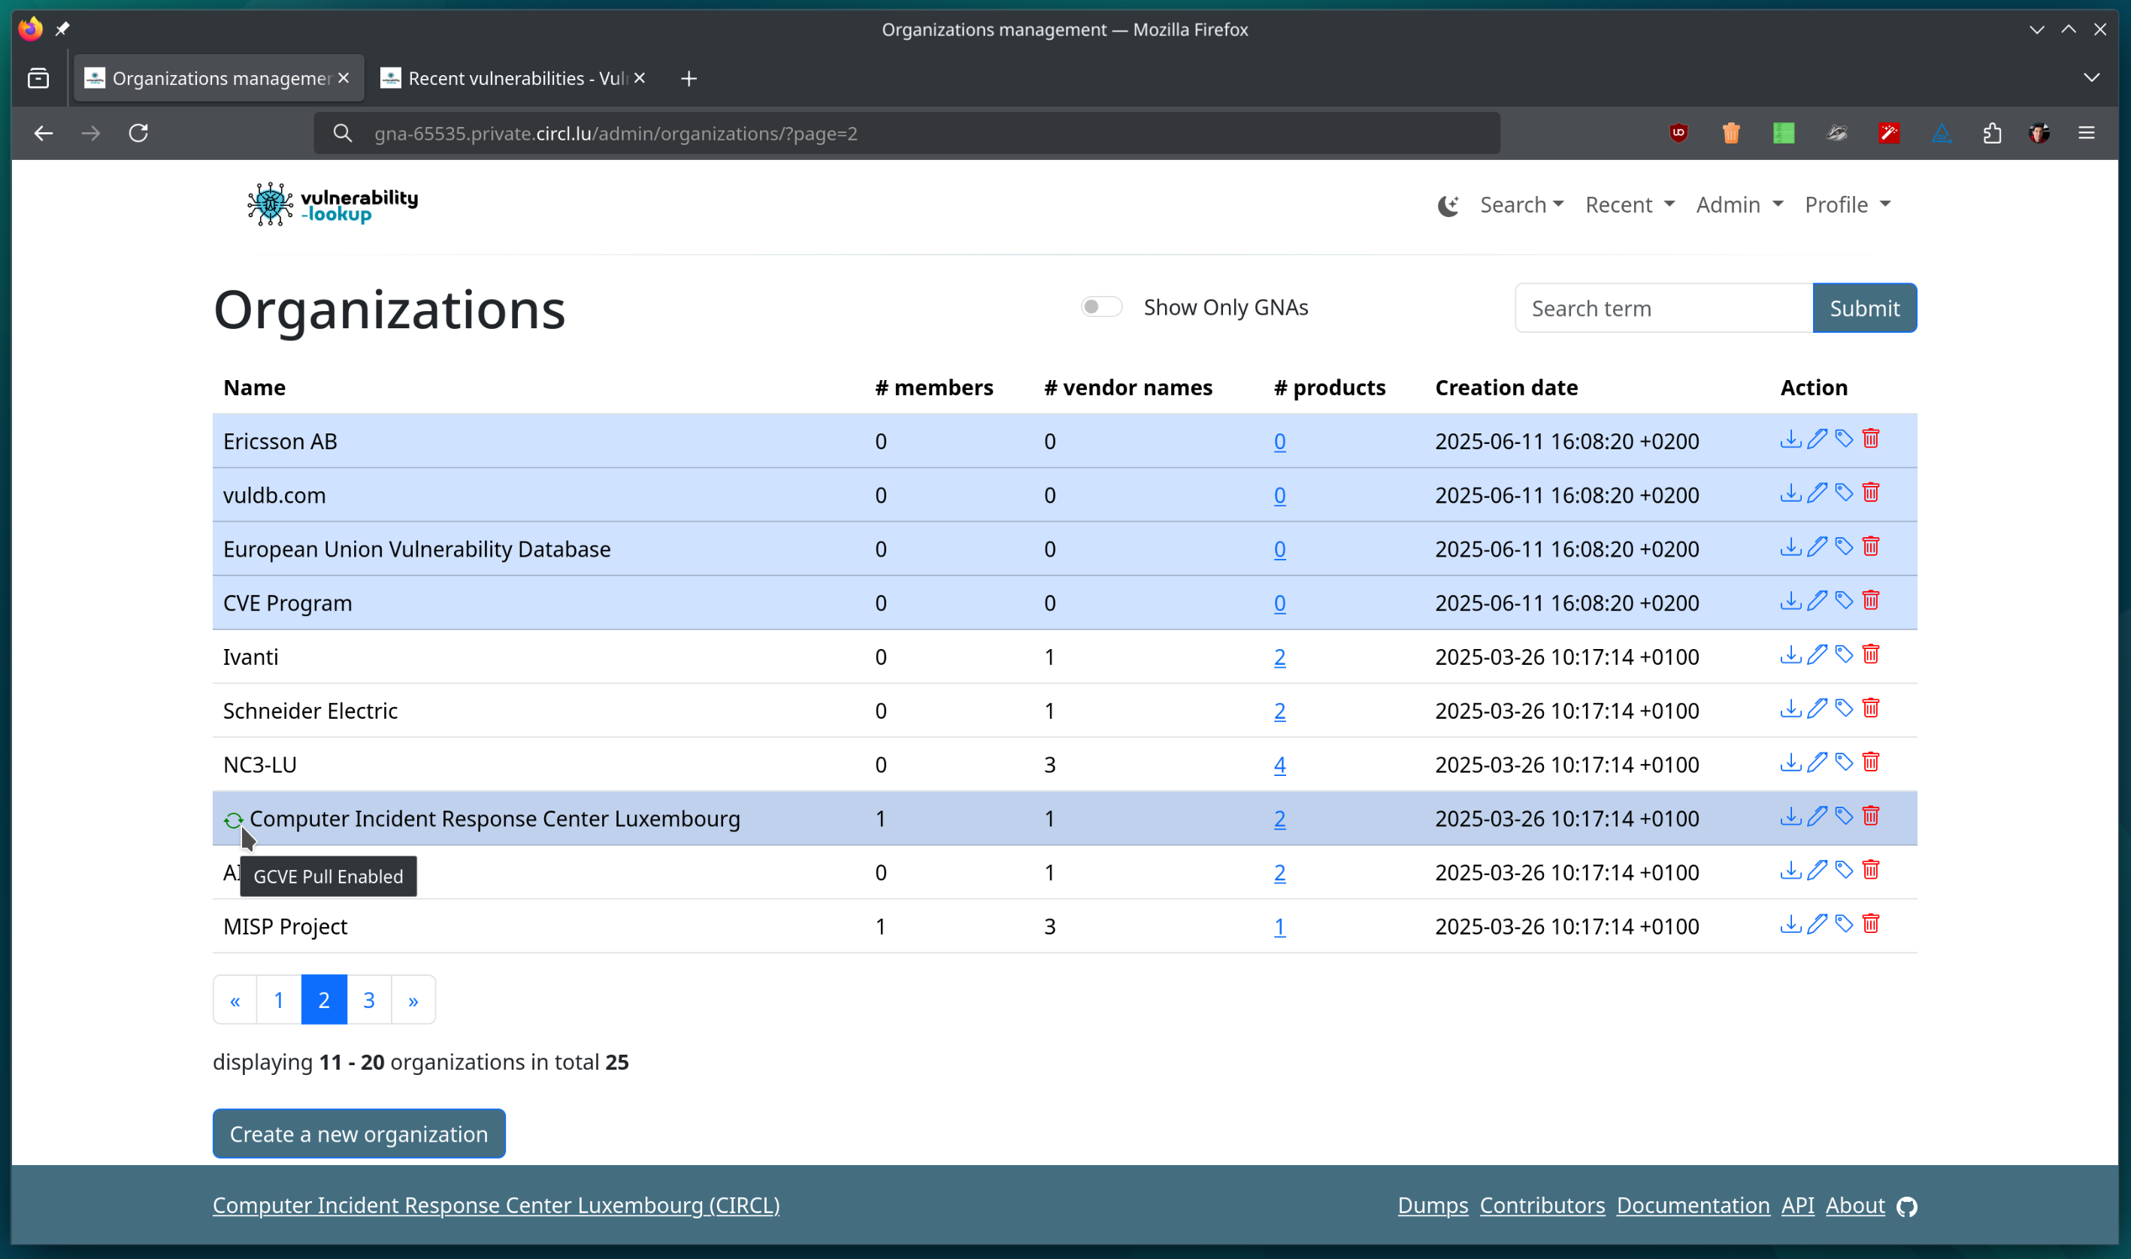Edit MISP Project pencil icon

[x=1817, y=924]
